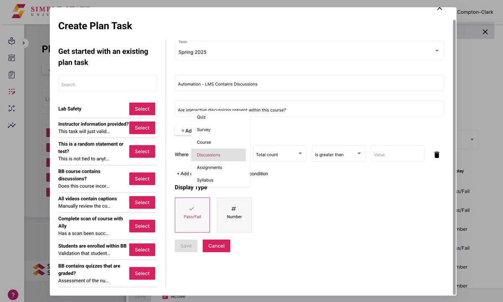Select the Pass/Fail display type
The image size is (503, 302).
click(x=192, y=214)
